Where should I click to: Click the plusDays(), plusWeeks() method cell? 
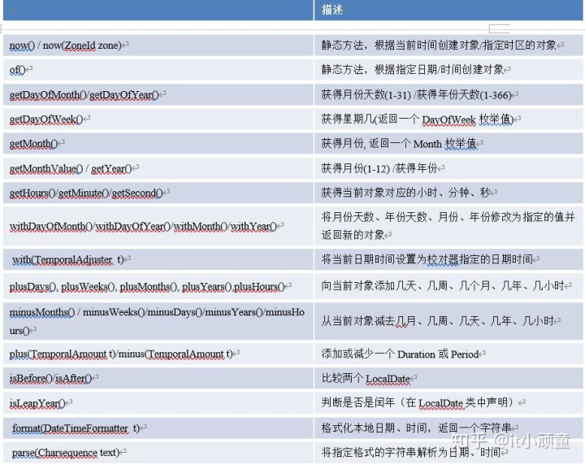158,287
